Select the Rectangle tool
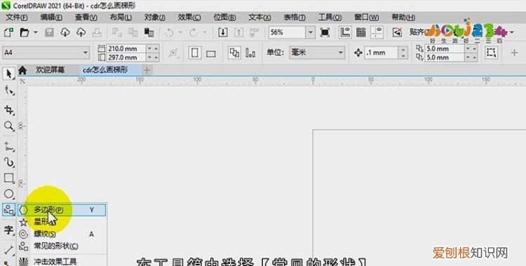Viewport: 526px width, 266px height. click(8, 178)
